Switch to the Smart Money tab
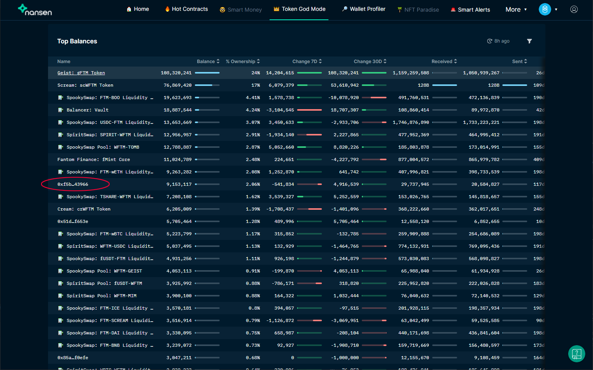Viewport: 593px width, 370px height. [241, 10]
